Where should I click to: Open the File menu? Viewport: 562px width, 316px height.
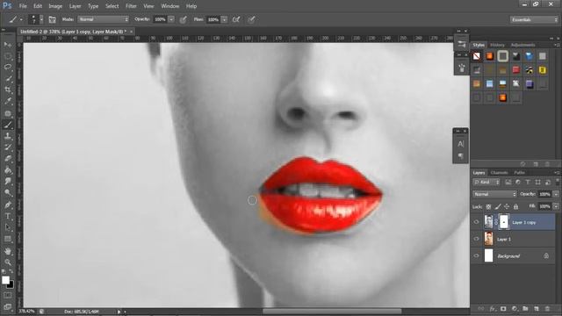[23, 6]
